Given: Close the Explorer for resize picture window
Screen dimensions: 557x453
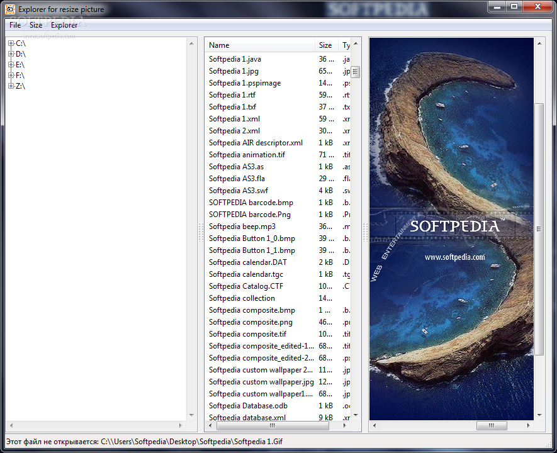Looking at the screenshot, I should (x=537, y=7).
